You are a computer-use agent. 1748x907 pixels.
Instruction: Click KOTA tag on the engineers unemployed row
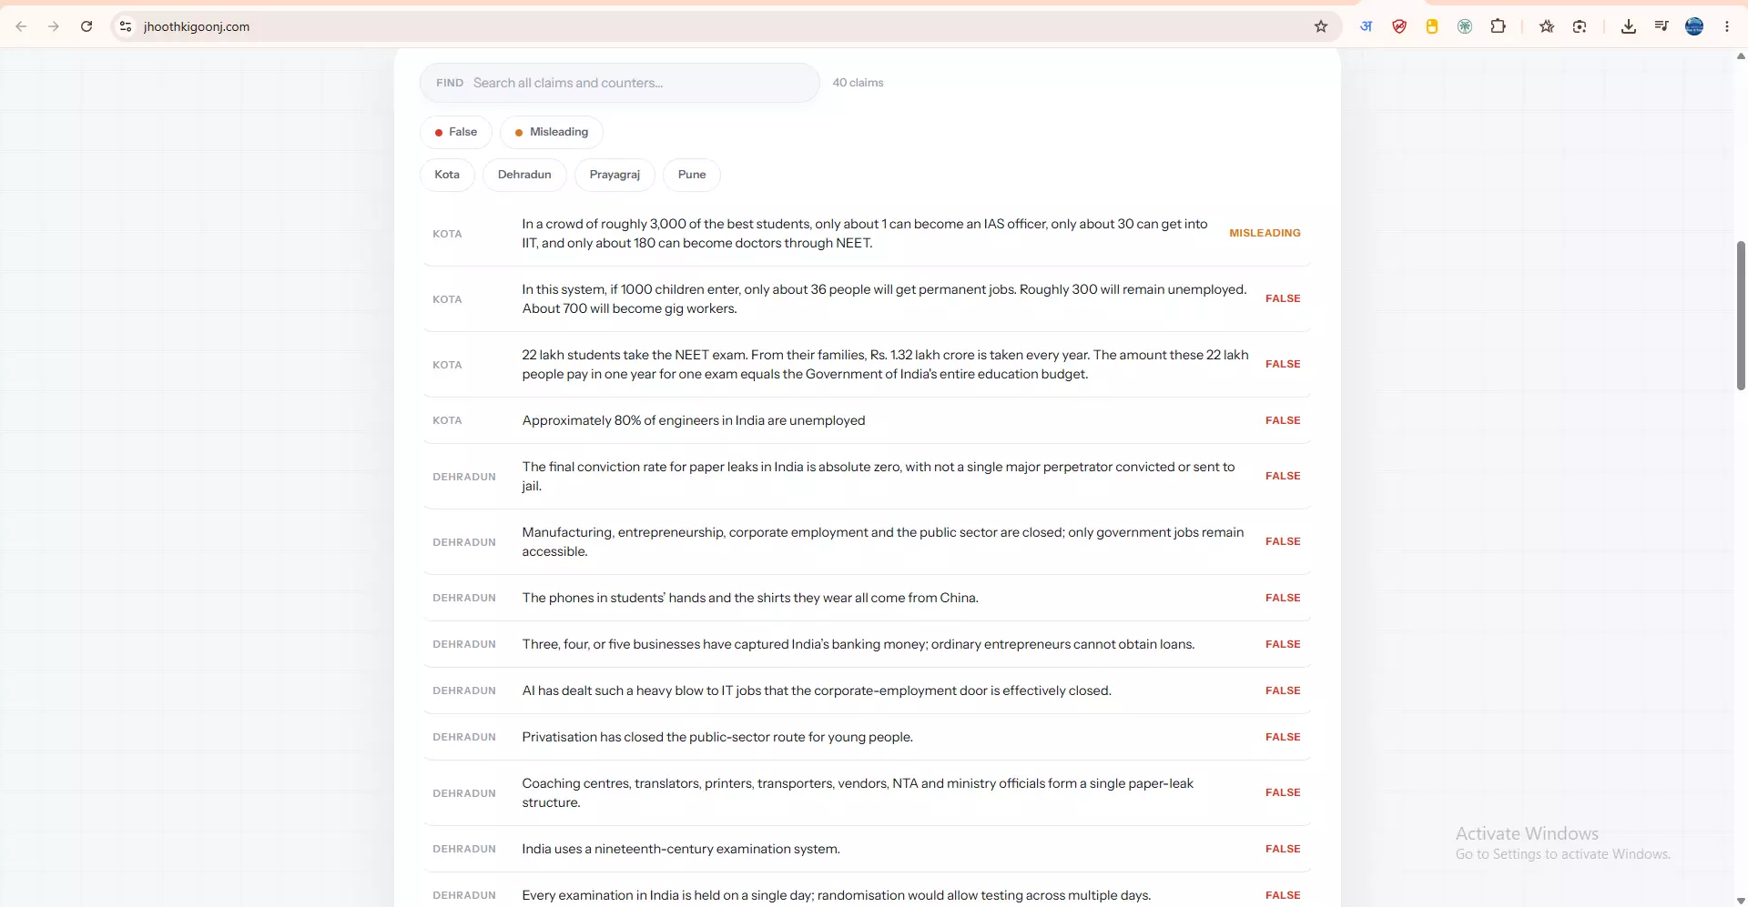(x=447, y=420)
